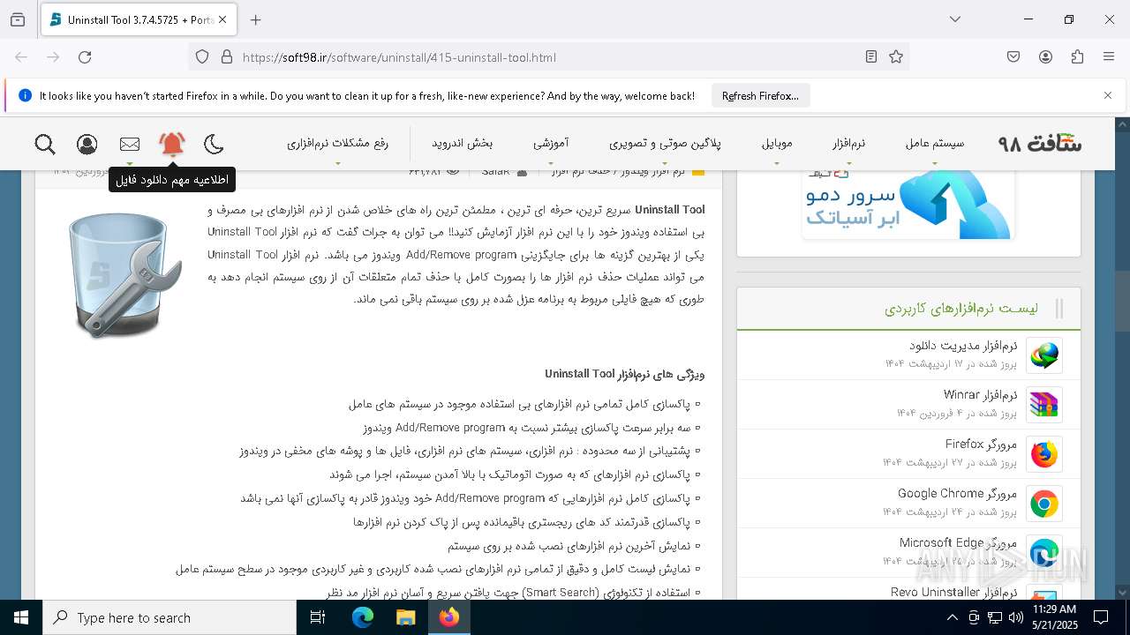Expand the آموزشی menu

550,143
